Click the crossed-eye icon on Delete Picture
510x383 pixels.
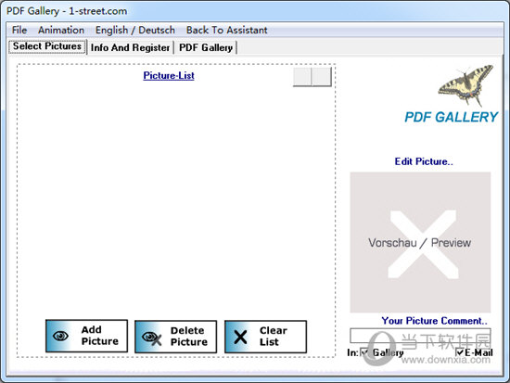(x=151, y=338)
